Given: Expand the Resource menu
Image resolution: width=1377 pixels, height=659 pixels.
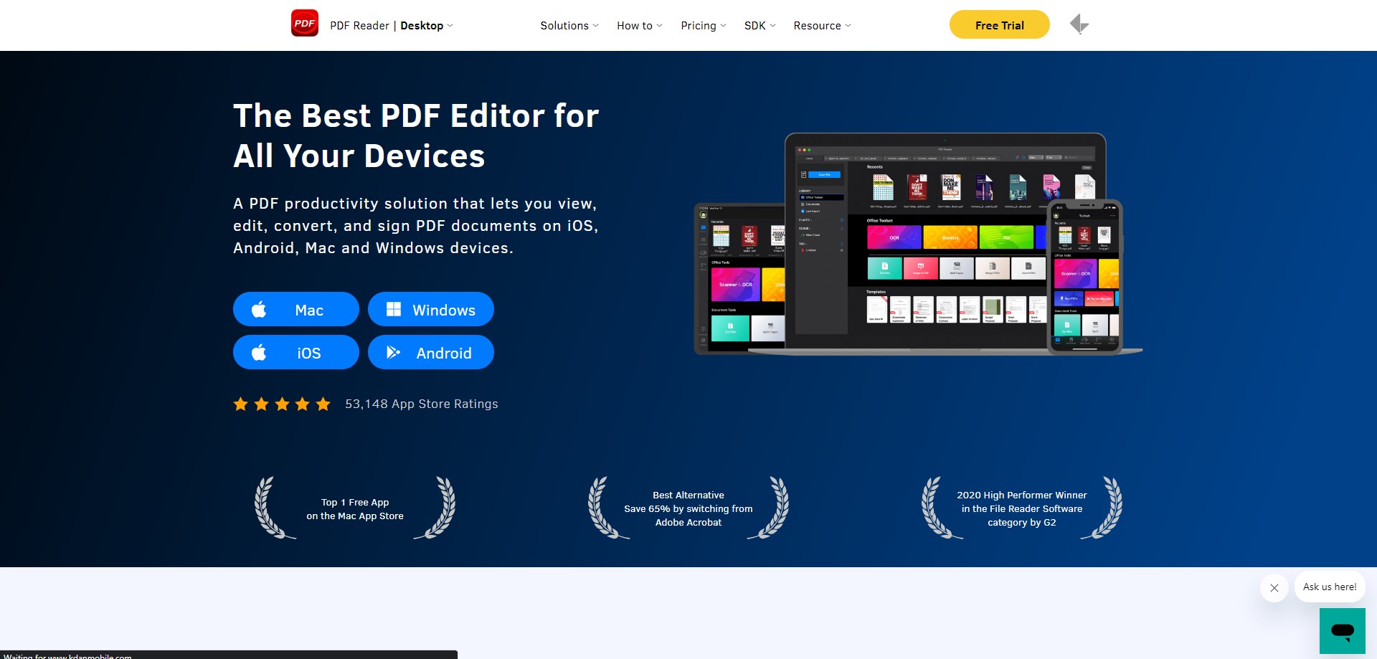Looking at the screenshot, I should (x=822, y=26).
